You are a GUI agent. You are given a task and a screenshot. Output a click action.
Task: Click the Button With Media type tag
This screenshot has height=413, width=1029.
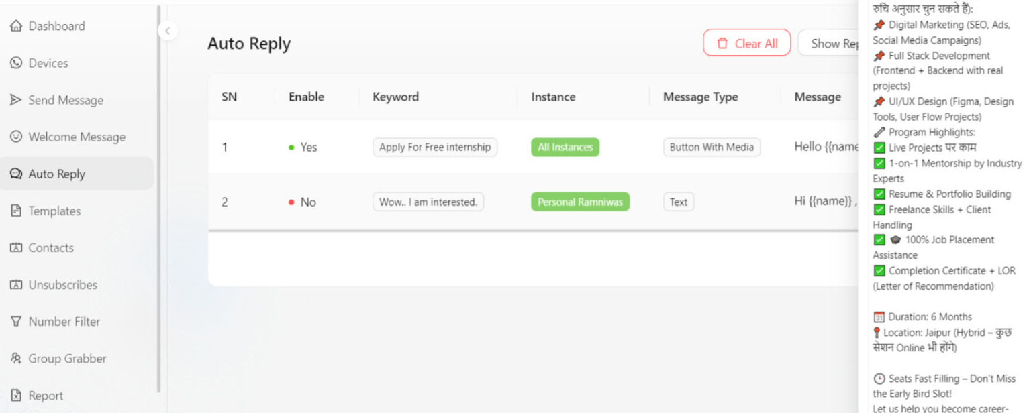pos(712,147)
